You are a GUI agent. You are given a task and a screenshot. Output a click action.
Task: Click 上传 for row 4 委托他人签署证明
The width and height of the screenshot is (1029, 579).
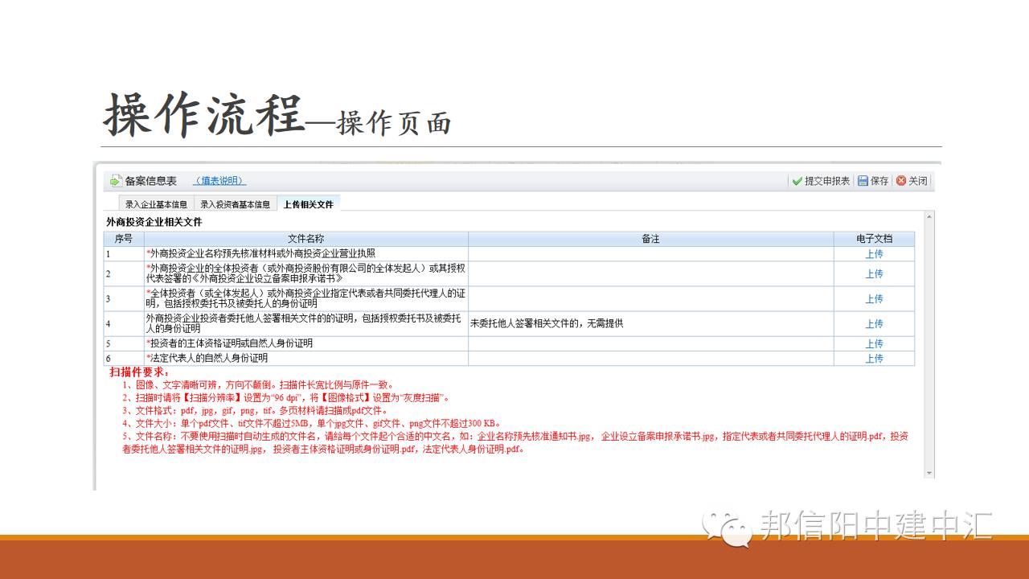click(874, 324)
